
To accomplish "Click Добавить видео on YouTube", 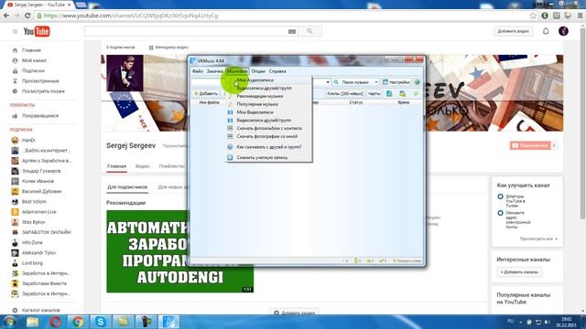I will click(513, 31).
